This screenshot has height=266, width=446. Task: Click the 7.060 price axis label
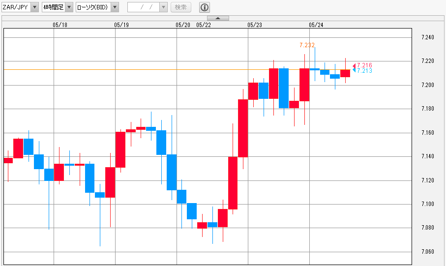(428, 251)
